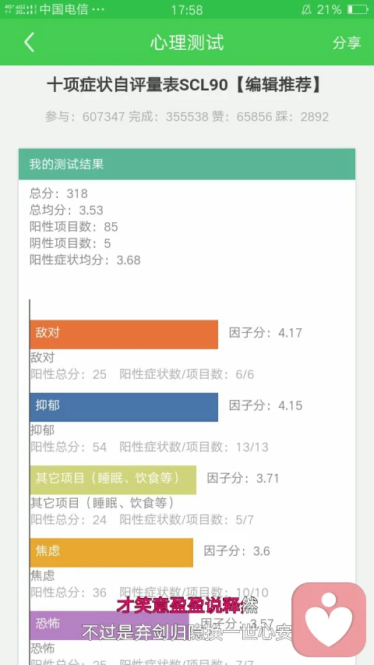Screen dimensions: 374x665
Task: Tap 因子分: 4.17 next to 敌对
Action: [x=266, y=332]
